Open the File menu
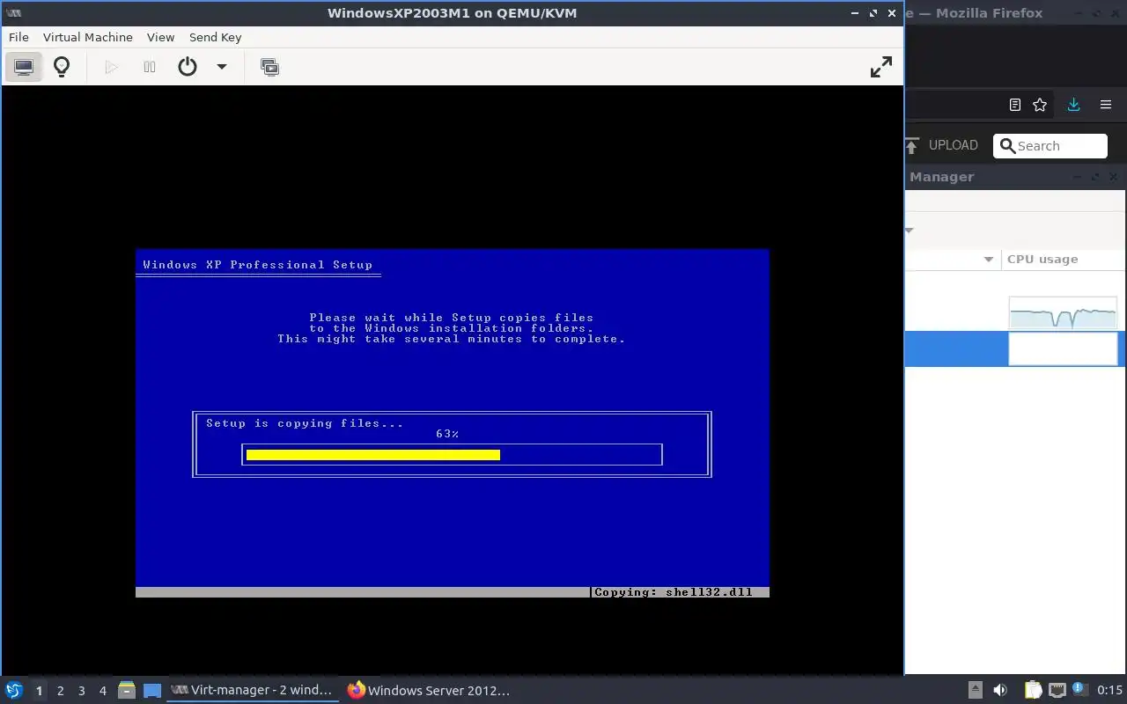The image size is (1127, 704). (x=18, y=37)
